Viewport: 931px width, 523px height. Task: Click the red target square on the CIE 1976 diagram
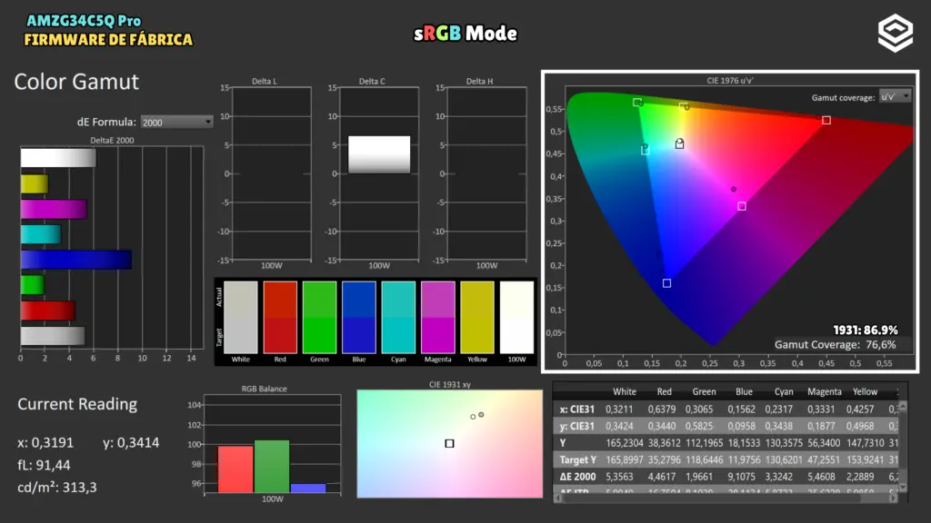[826, 121]
